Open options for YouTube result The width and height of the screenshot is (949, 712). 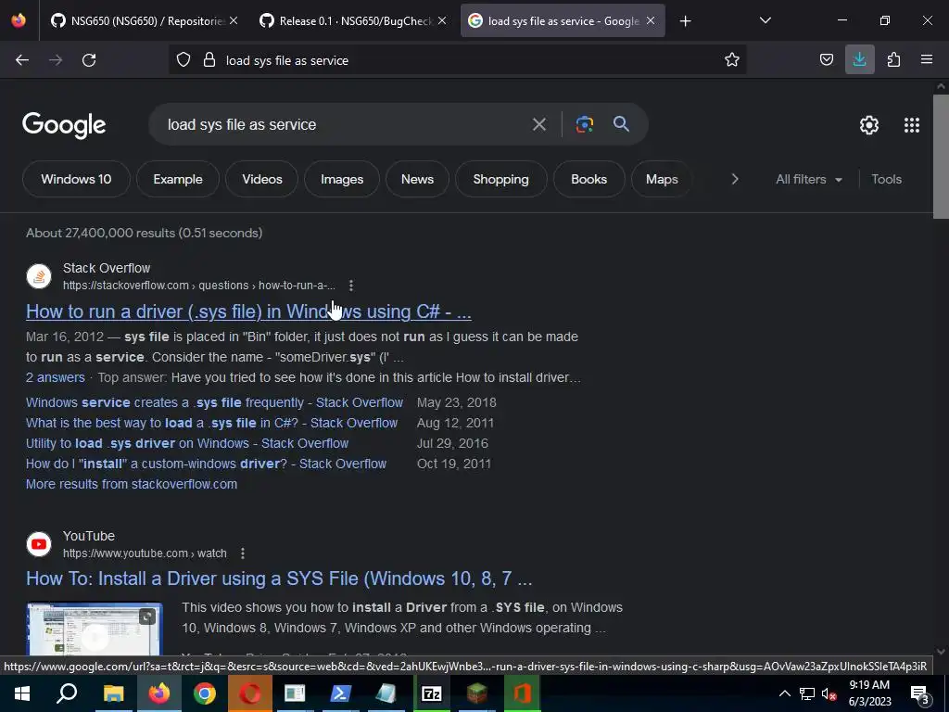click(x=242, y=553)
